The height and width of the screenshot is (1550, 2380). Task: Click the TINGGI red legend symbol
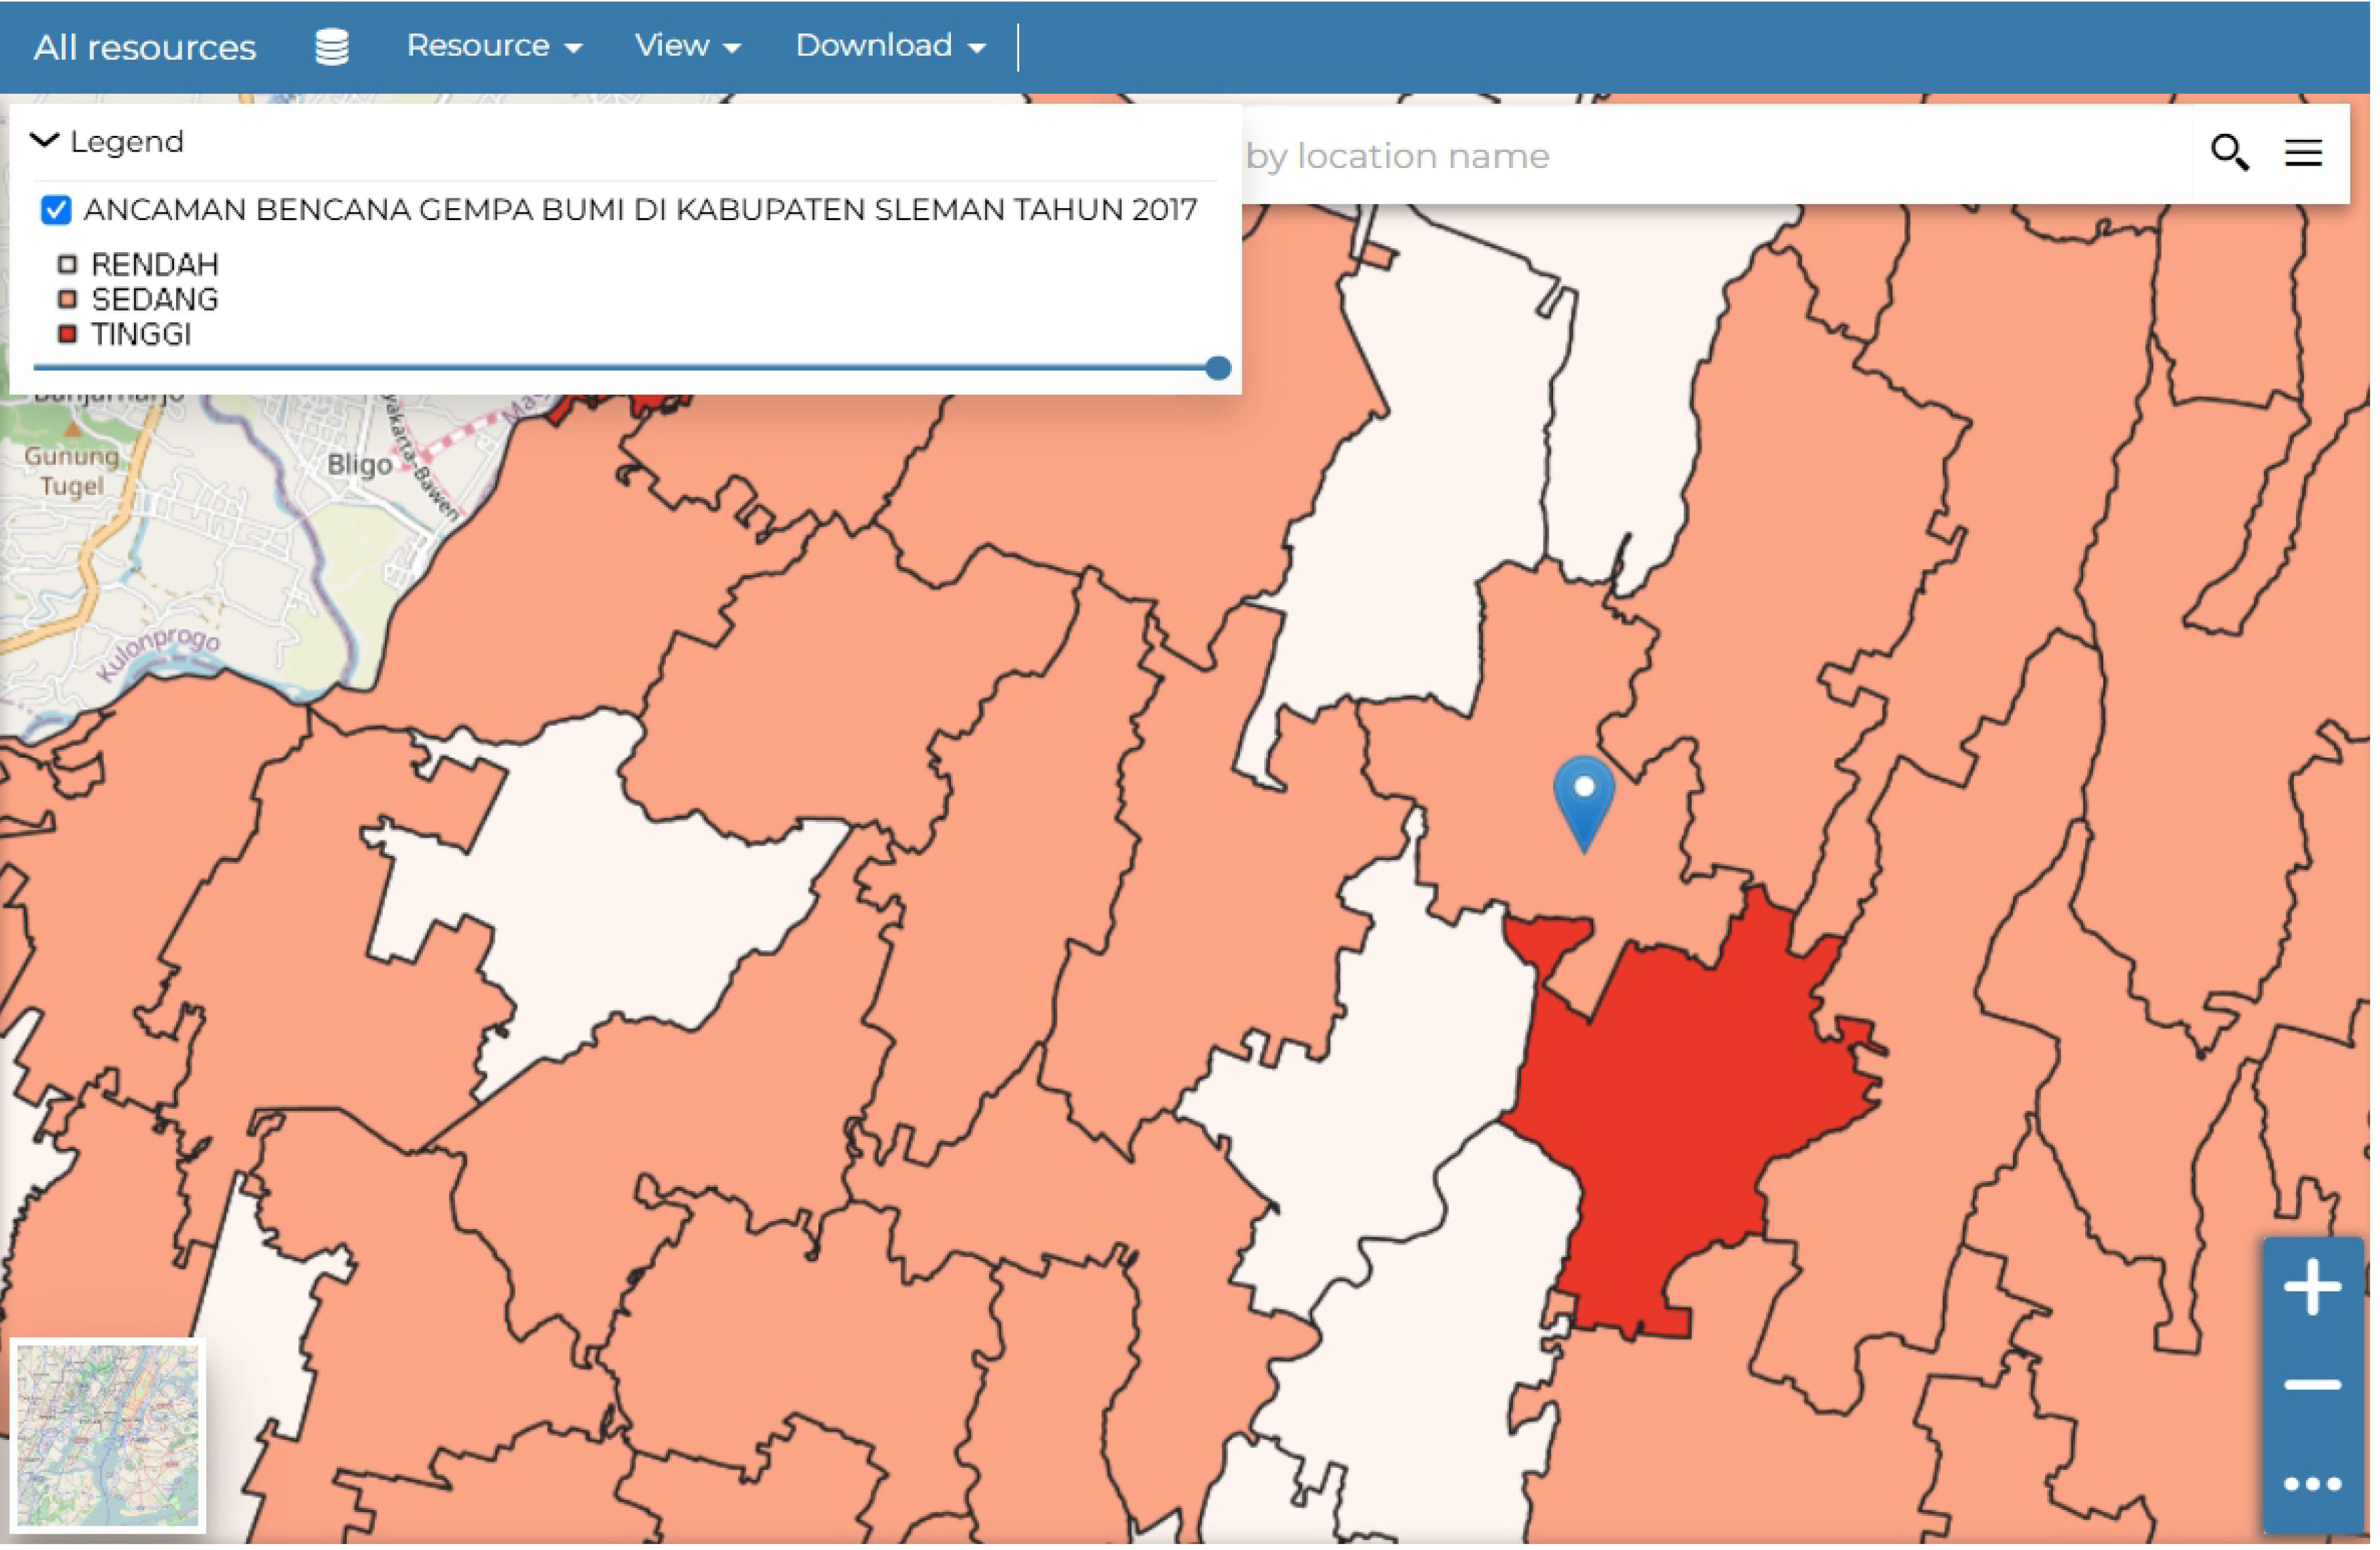point(67,335)
